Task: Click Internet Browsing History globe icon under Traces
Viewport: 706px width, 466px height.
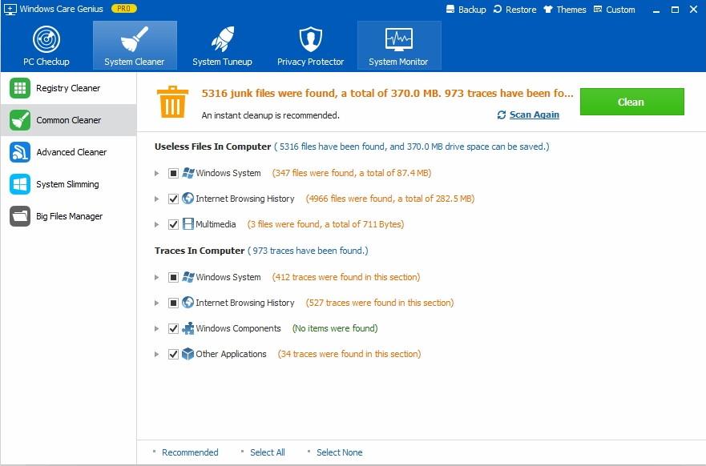Action: click(188, 303)
